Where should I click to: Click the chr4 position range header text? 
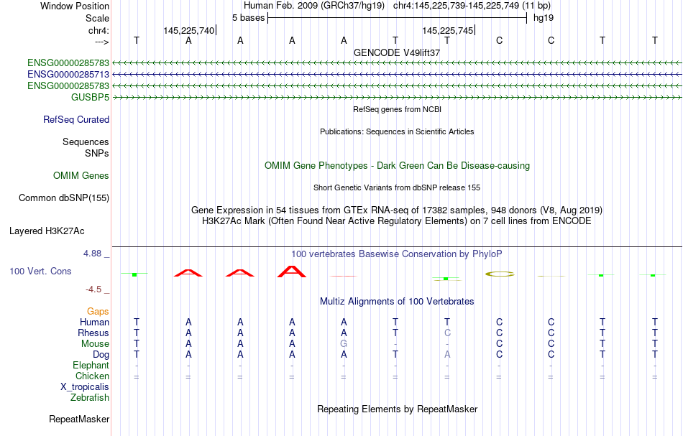point(472,6)
